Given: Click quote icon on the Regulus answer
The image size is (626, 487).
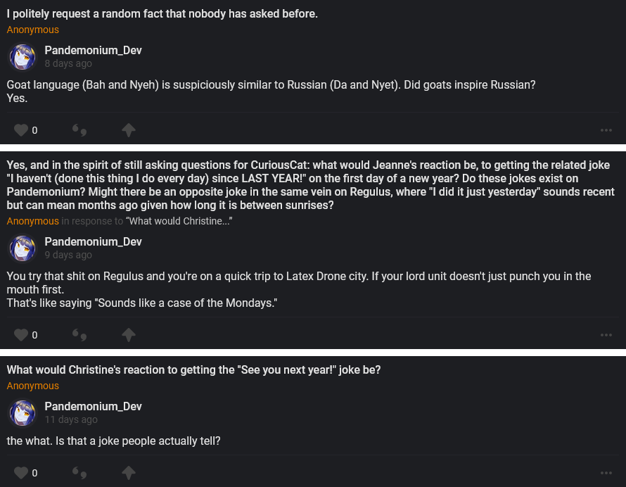Looking at the screenshot, I should click(x=79, y=335).
